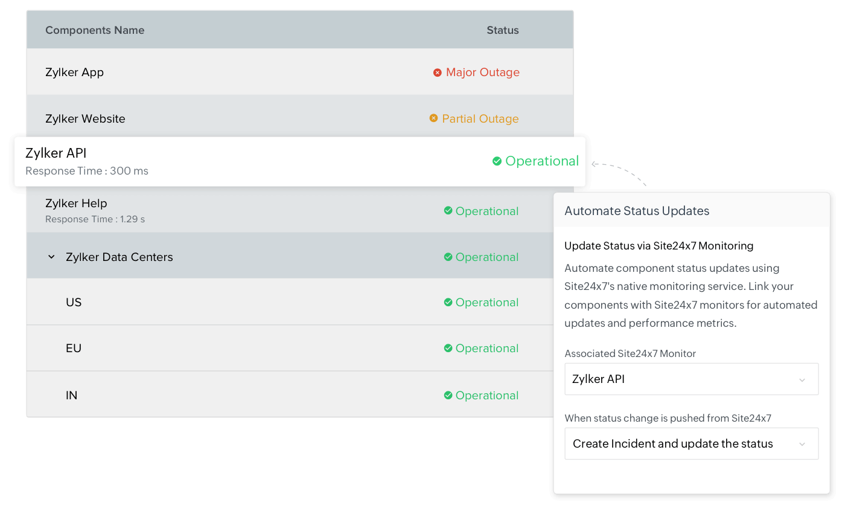Click the Partial Outage warning icon for Zylker Website

click(x=433, y=118)
